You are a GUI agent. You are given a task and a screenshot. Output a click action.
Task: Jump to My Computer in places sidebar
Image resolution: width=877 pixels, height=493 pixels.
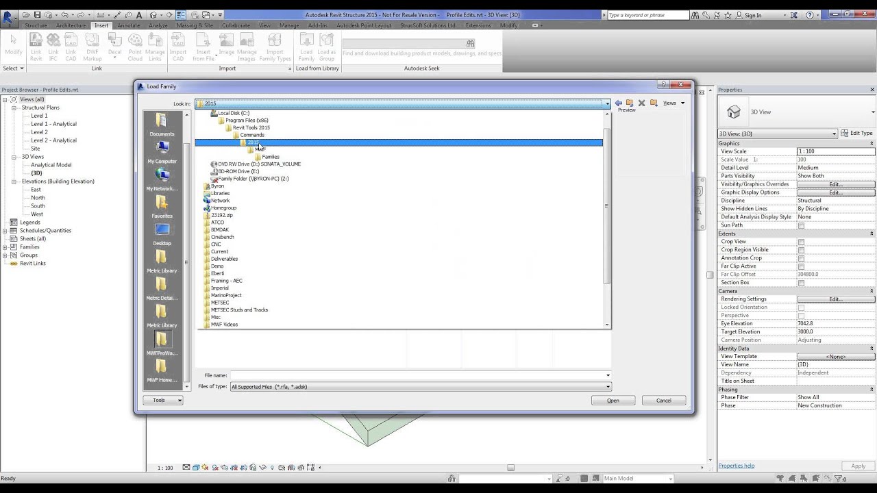pos(162,151)
